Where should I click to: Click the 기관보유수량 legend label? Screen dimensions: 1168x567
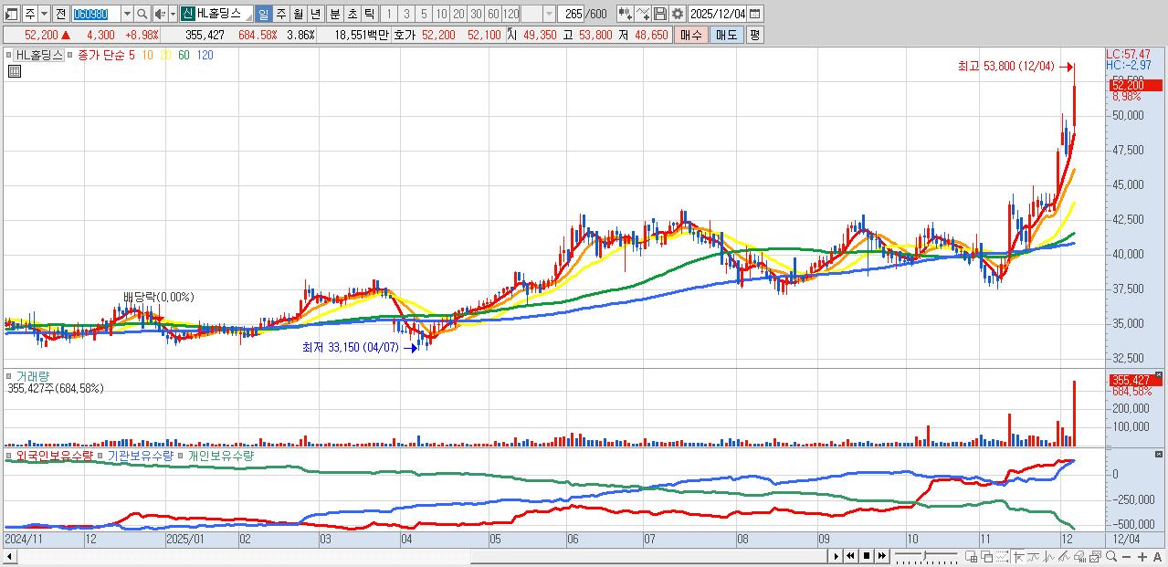point(140,455)
